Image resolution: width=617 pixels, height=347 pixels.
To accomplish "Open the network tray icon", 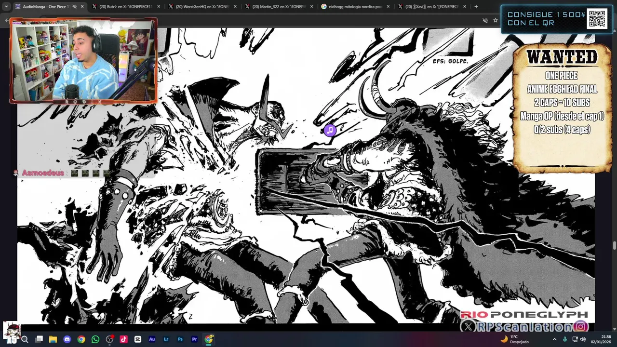I will [575, 339].
